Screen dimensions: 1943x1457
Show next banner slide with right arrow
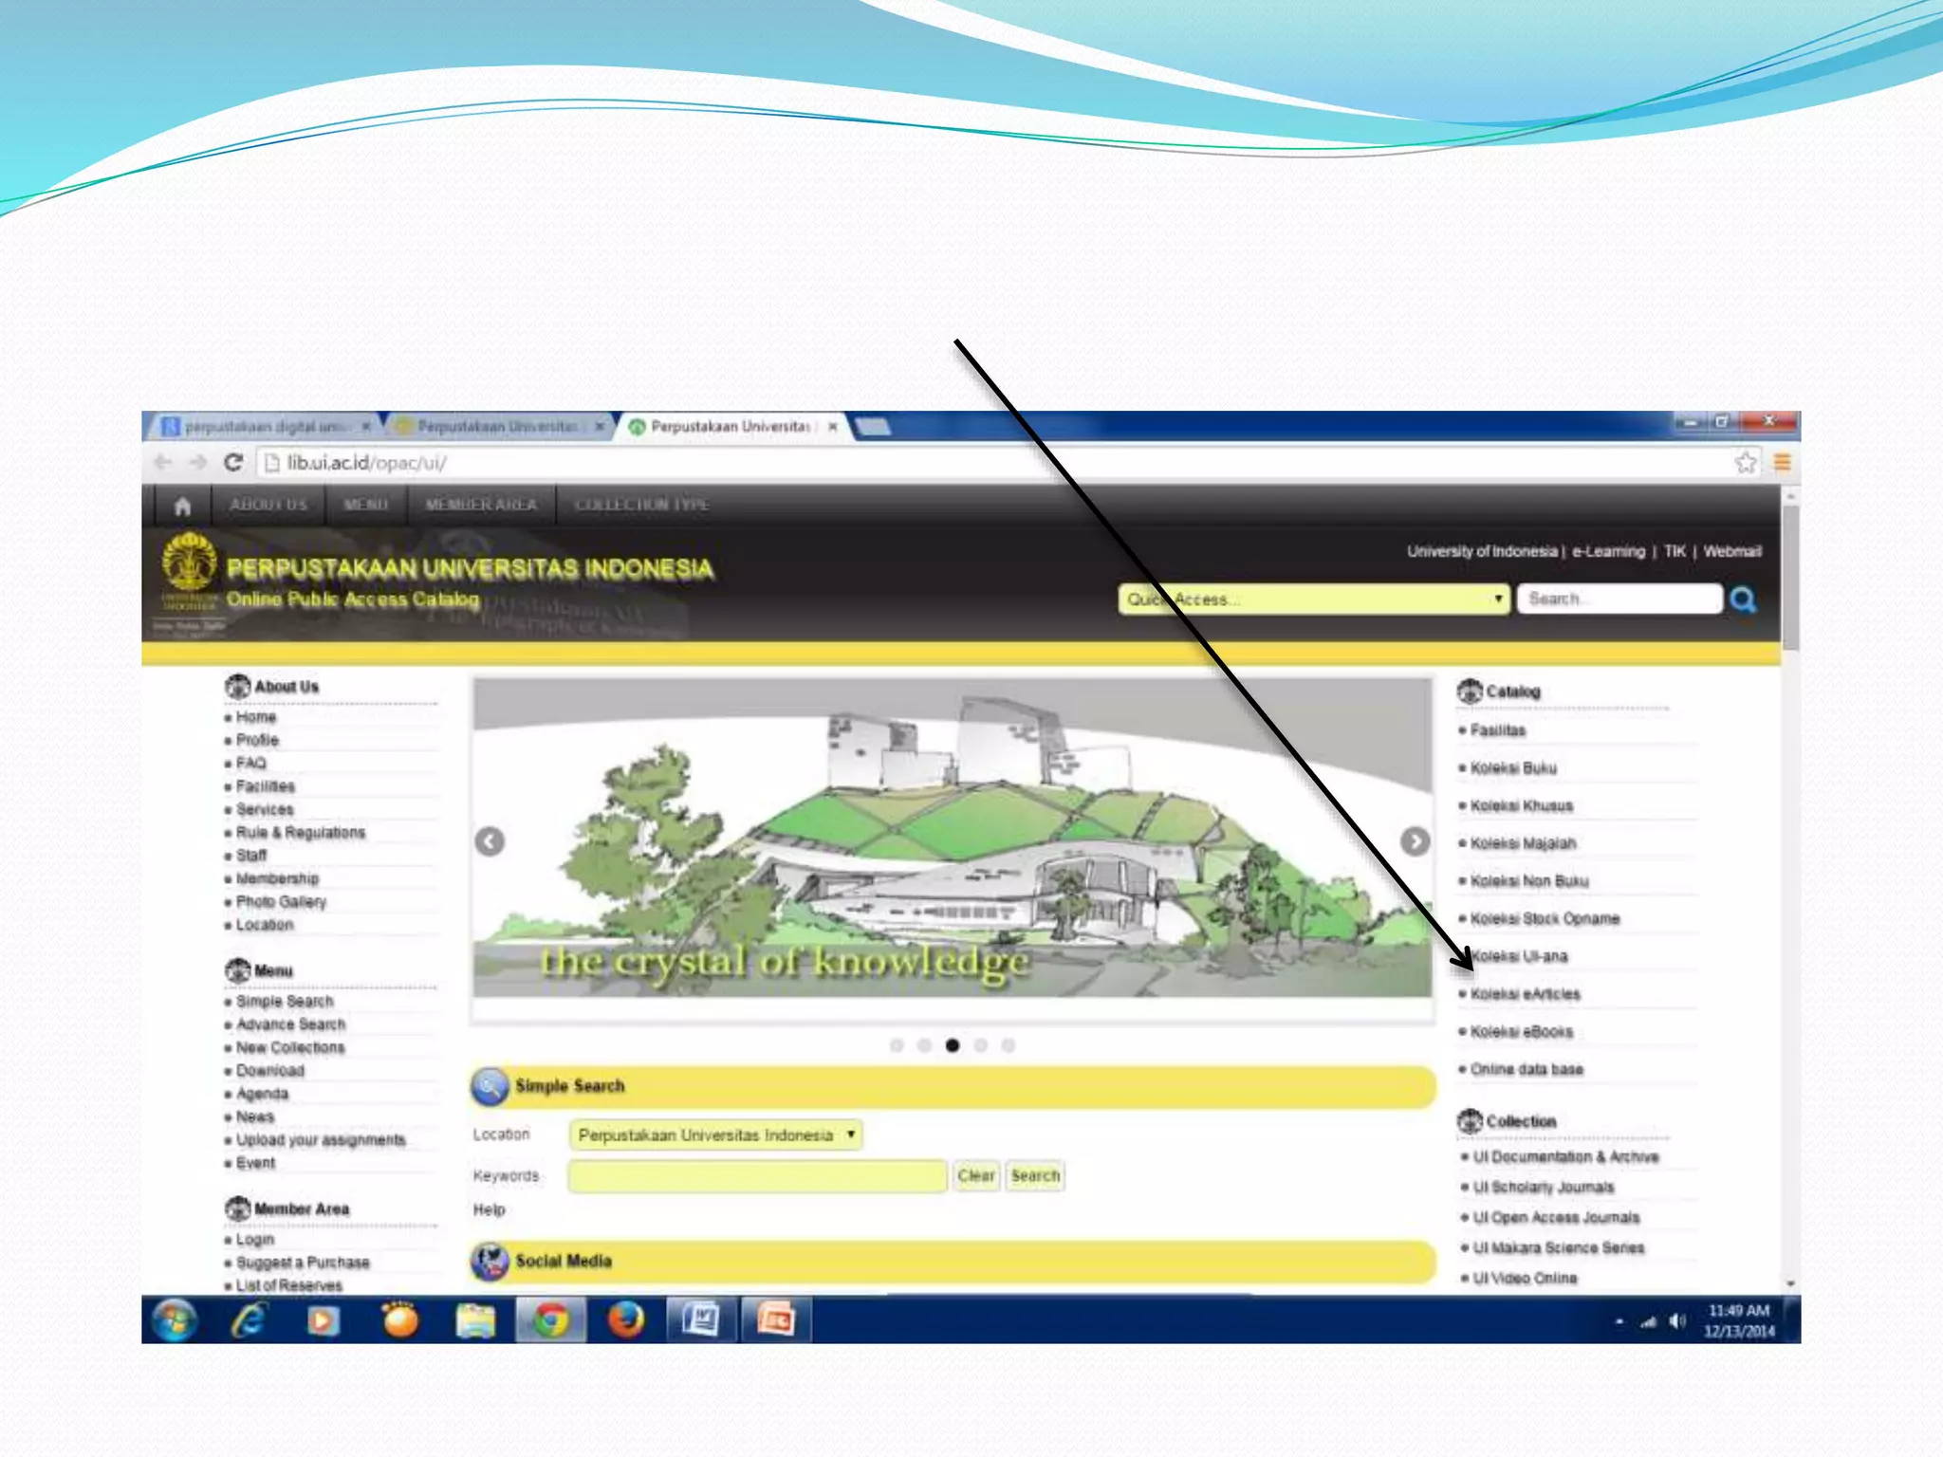(x=1415, y=841)
